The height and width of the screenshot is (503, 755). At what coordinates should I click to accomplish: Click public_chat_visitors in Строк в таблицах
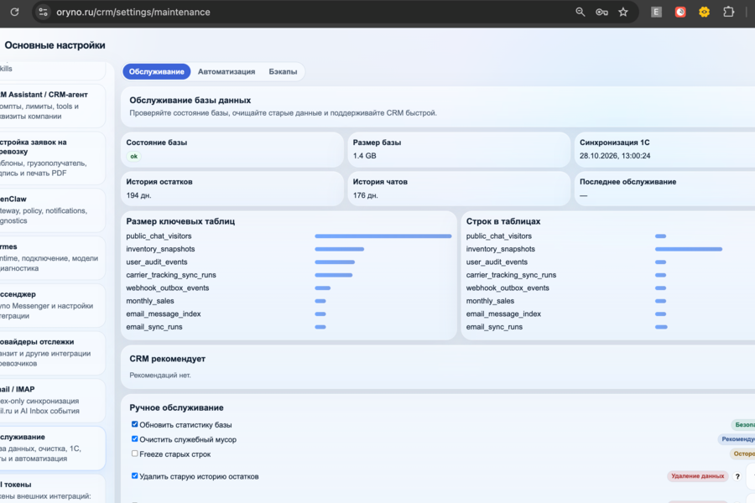(x=499, y=236)
